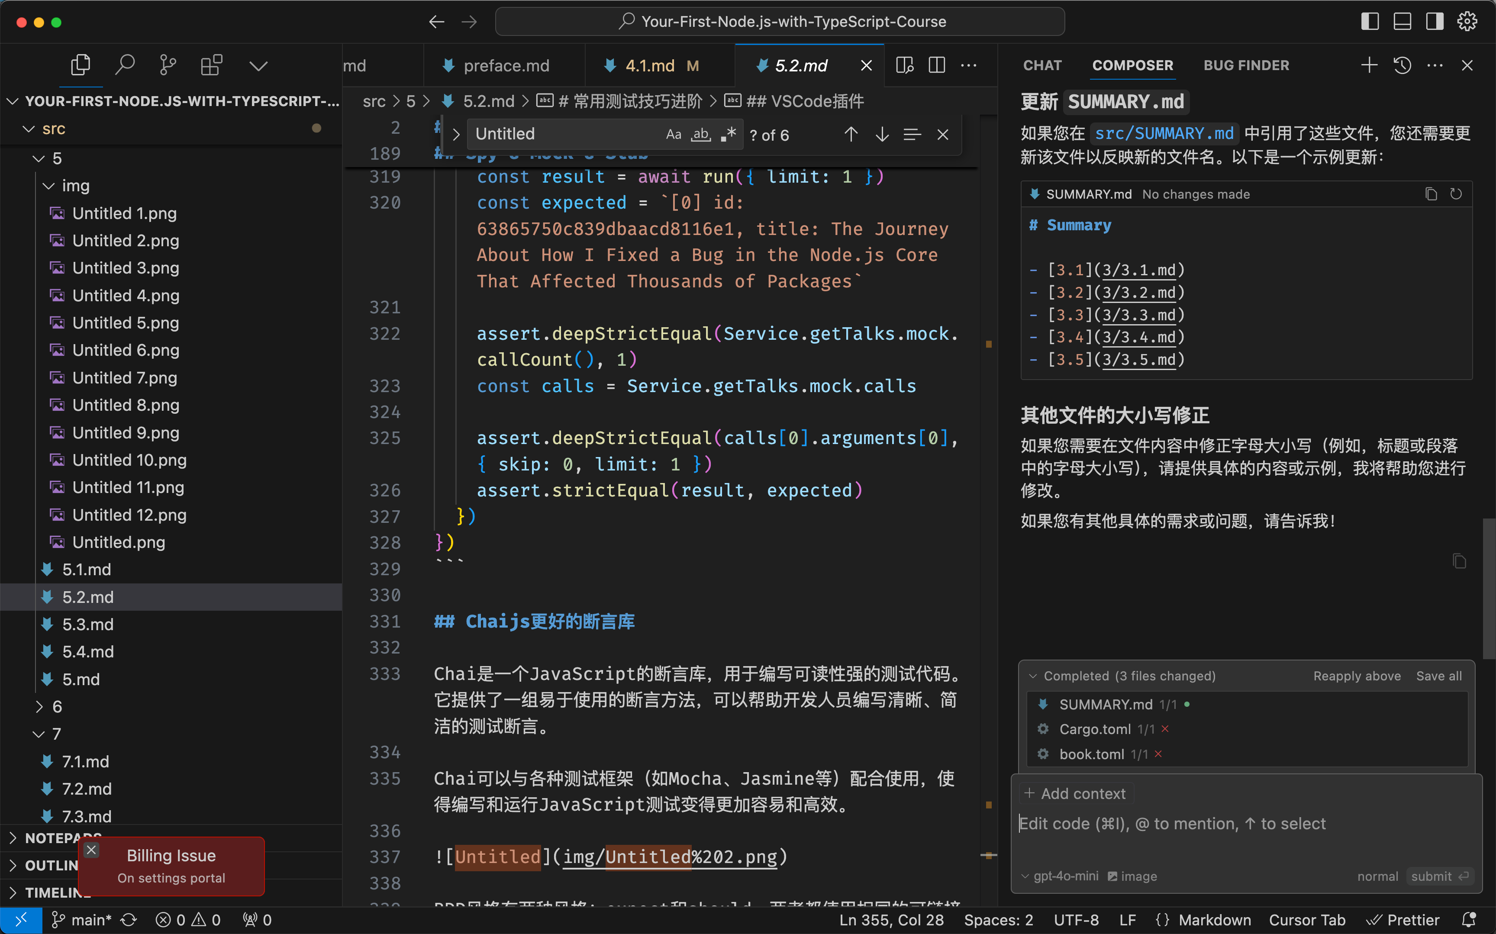Synchronize changes icon in status bar
The image size is (1496, 934).
[x=129, y=920]
